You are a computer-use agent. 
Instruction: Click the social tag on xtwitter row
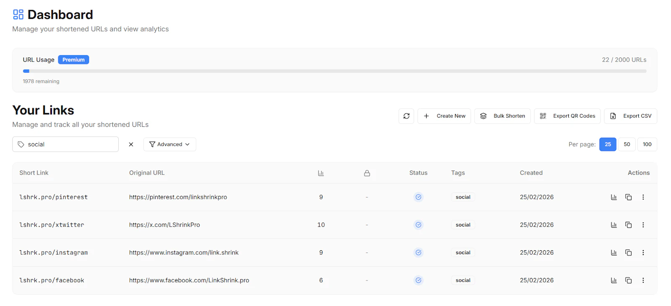(x=463, y=225)
